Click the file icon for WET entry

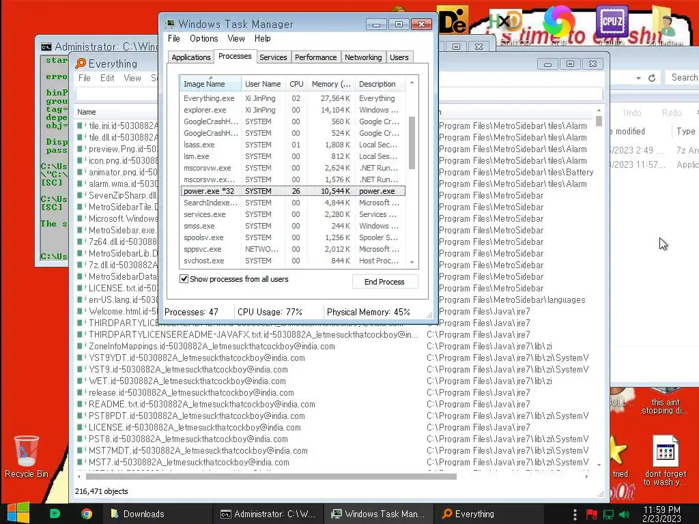pos(81,381)
